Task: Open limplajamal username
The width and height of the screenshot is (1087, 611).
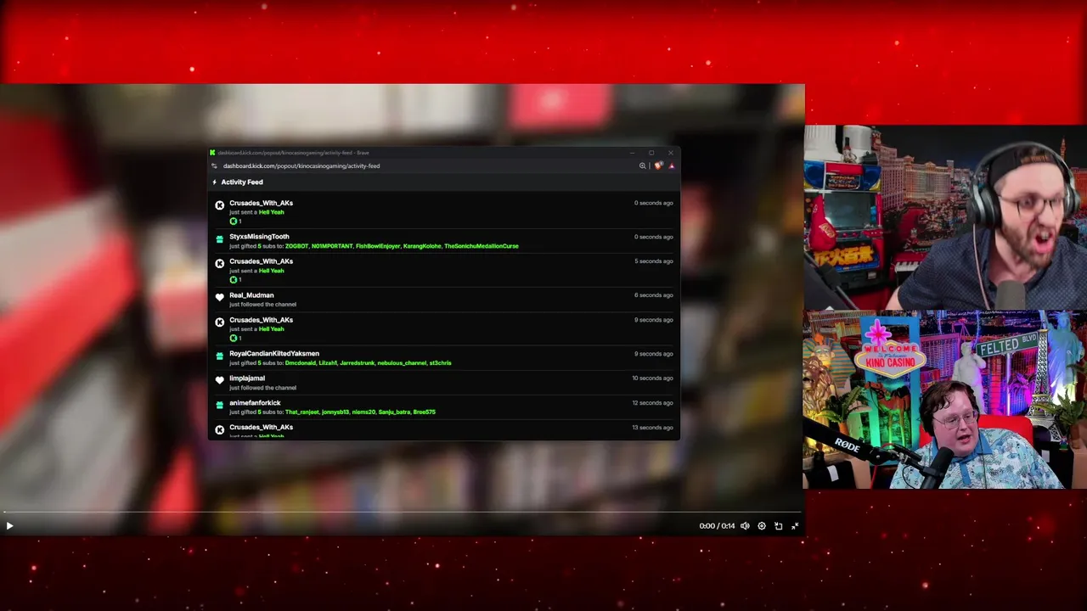Action: pos(247,378)
